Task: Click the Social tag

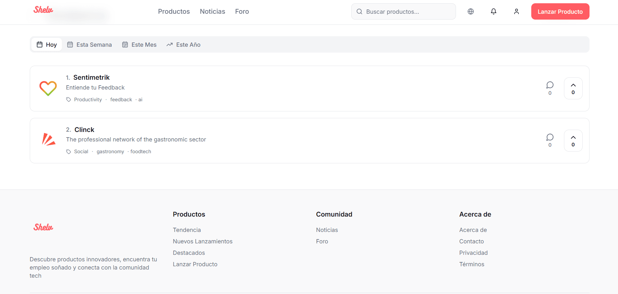Action: click(81, 152)
